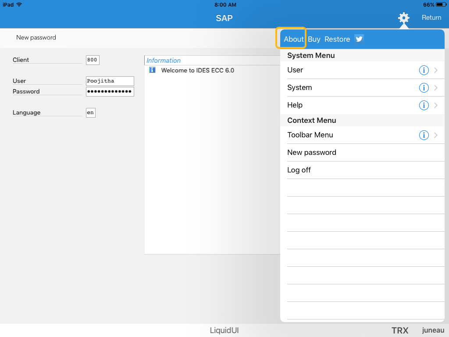
Task: Choose Log off from the menu
Action: (299, 170)
